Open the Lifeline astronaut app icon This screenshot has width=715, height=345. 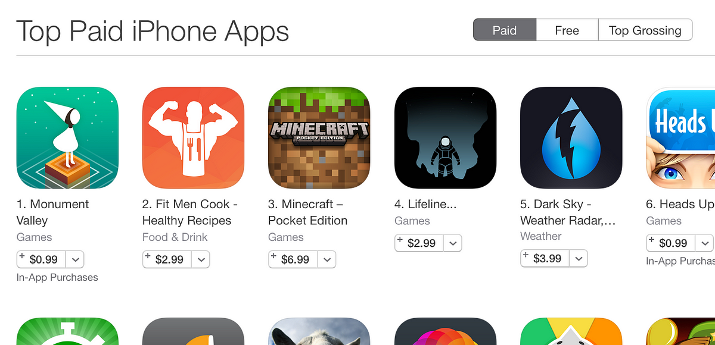tap(445, 137)
